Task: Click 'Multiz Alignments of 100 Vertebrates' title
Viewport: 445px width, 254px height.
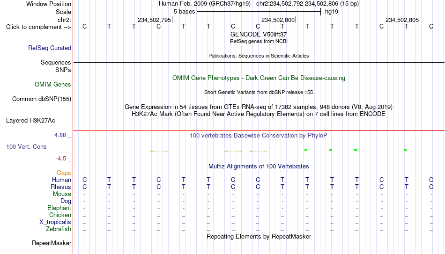Action: pyautogui.click(x=259, y=167)
